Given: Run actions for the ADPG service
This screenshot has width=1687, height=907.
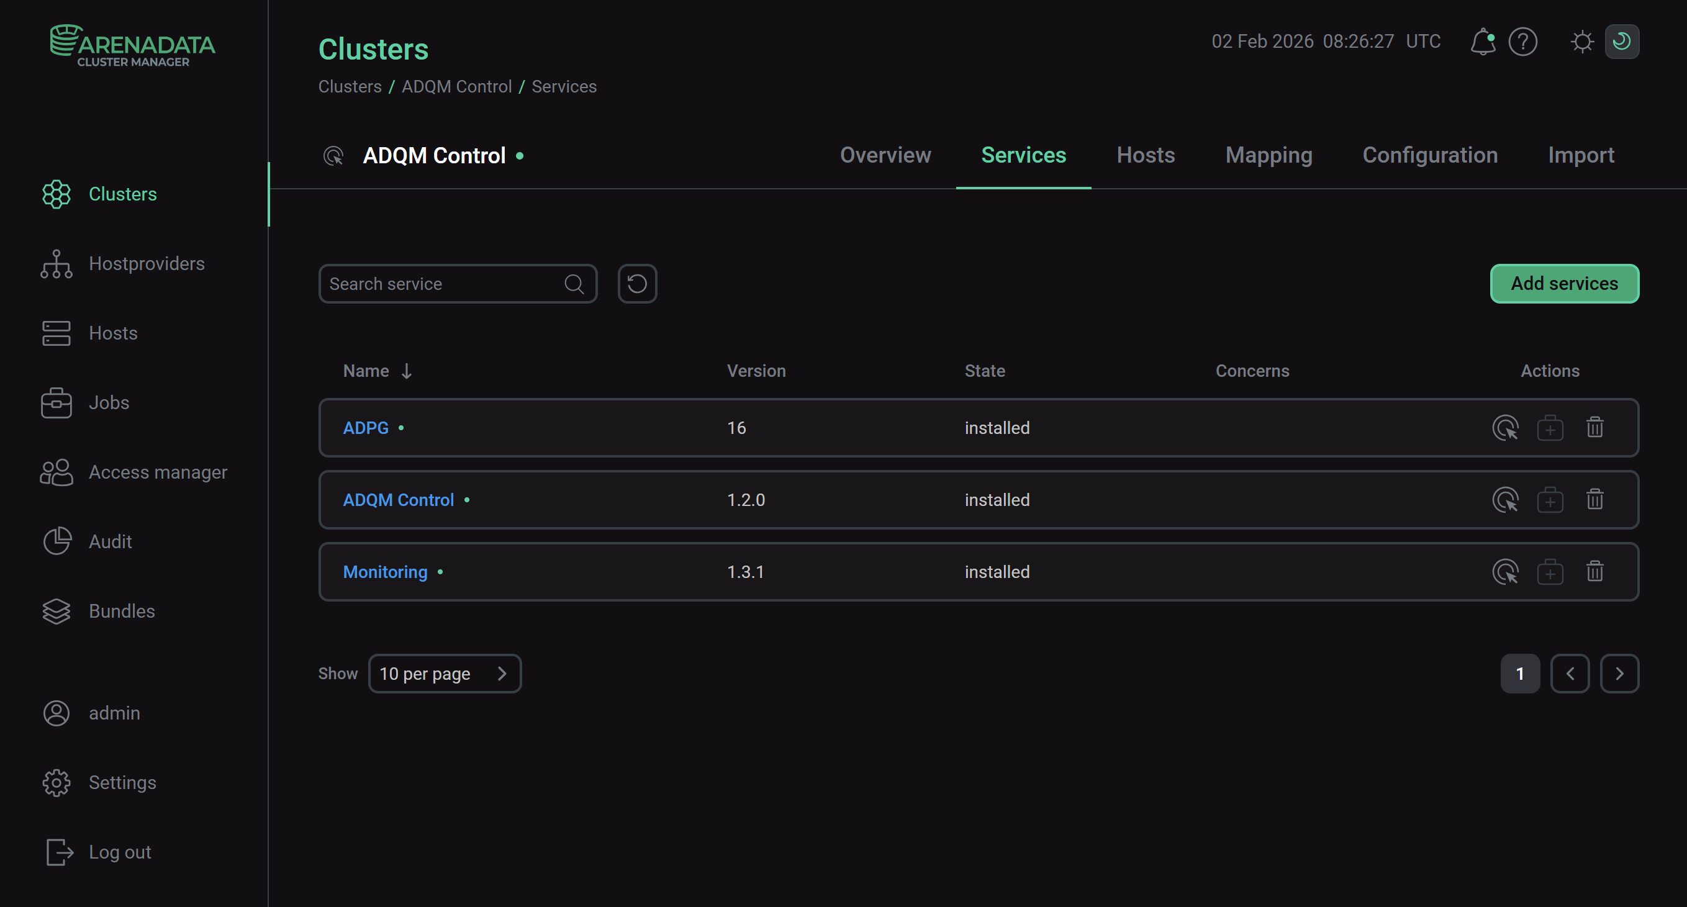Looking at the screenshot, I should 1505,428.
